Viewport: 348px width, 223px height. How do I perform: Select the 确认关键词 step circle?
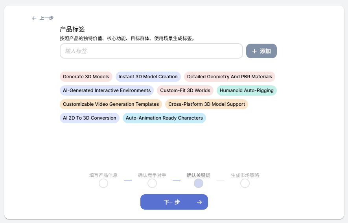pos(199,183)
